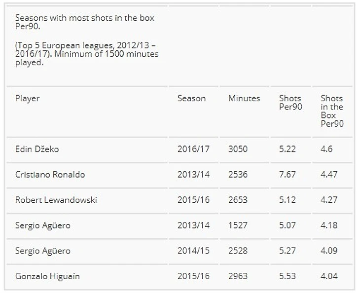The image size is (360, 293).
Task: Select the Cristiano Ronaldo player cell
Action: [x=50, y=175]
